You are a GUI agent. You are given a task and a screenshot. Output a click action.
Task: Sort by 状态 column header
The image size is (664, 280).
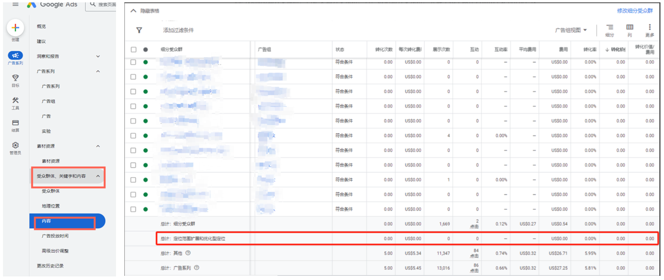click(x=340, y=49)
